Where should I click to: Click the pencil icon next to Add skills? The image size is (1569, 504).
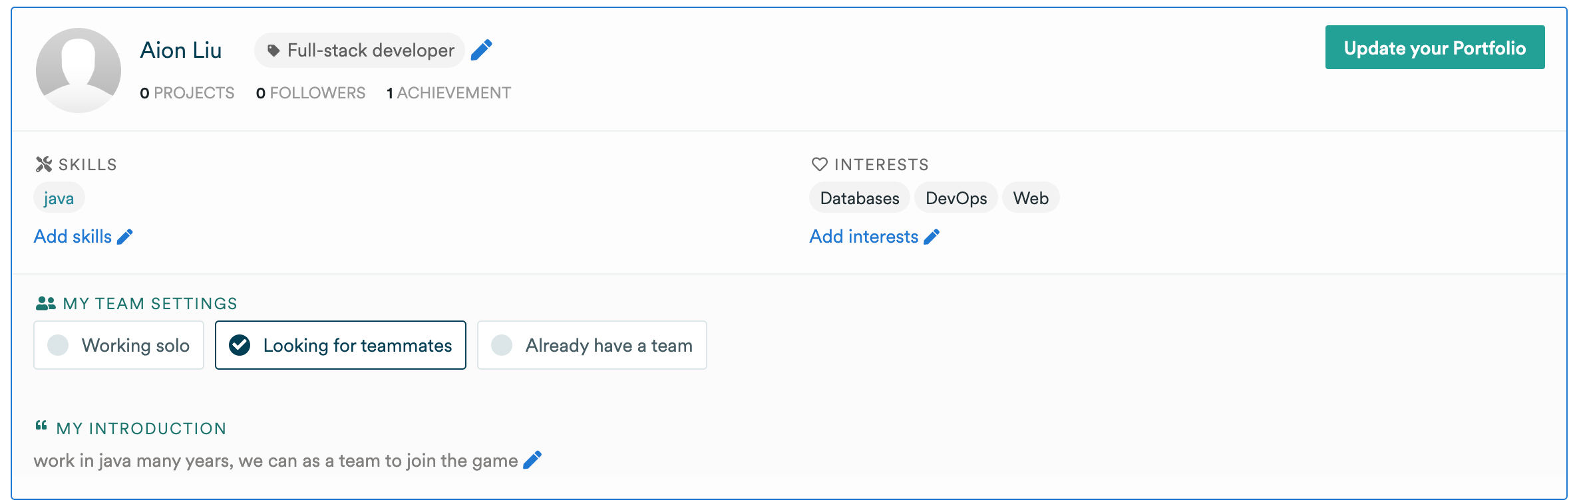pos(125,237)
